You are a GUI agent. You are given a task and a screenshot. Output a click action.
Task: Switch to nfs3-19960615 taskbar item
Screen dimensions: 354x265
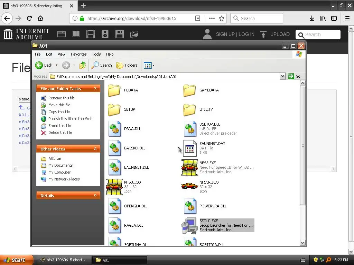click(64, 260)
